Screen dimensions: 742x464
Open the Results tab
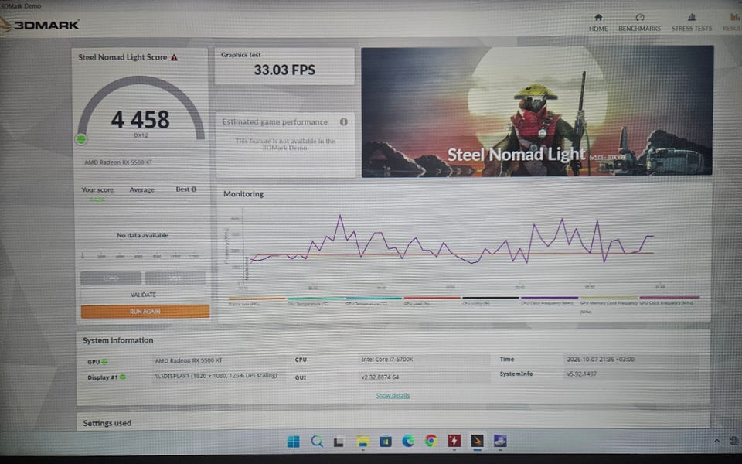(x=733, y=22)
